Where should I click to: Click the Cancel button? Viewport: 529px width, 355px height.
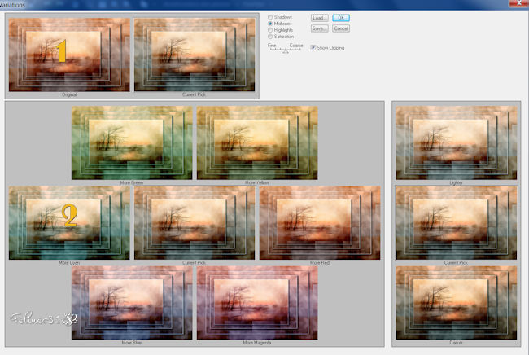[x=341, y=28]
